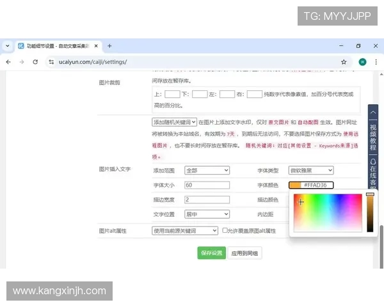Click the 上 crop input field
Viewport: 384px width, 307px height.
172,94
